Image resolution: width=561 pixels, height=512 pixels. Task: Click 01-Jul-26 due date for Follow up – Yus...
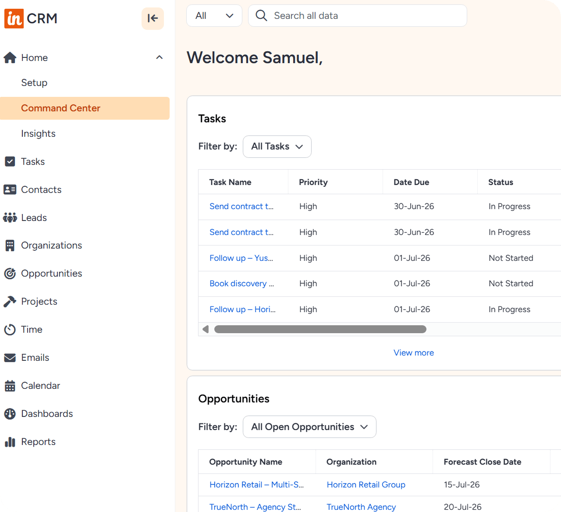(x=412, y=258)
